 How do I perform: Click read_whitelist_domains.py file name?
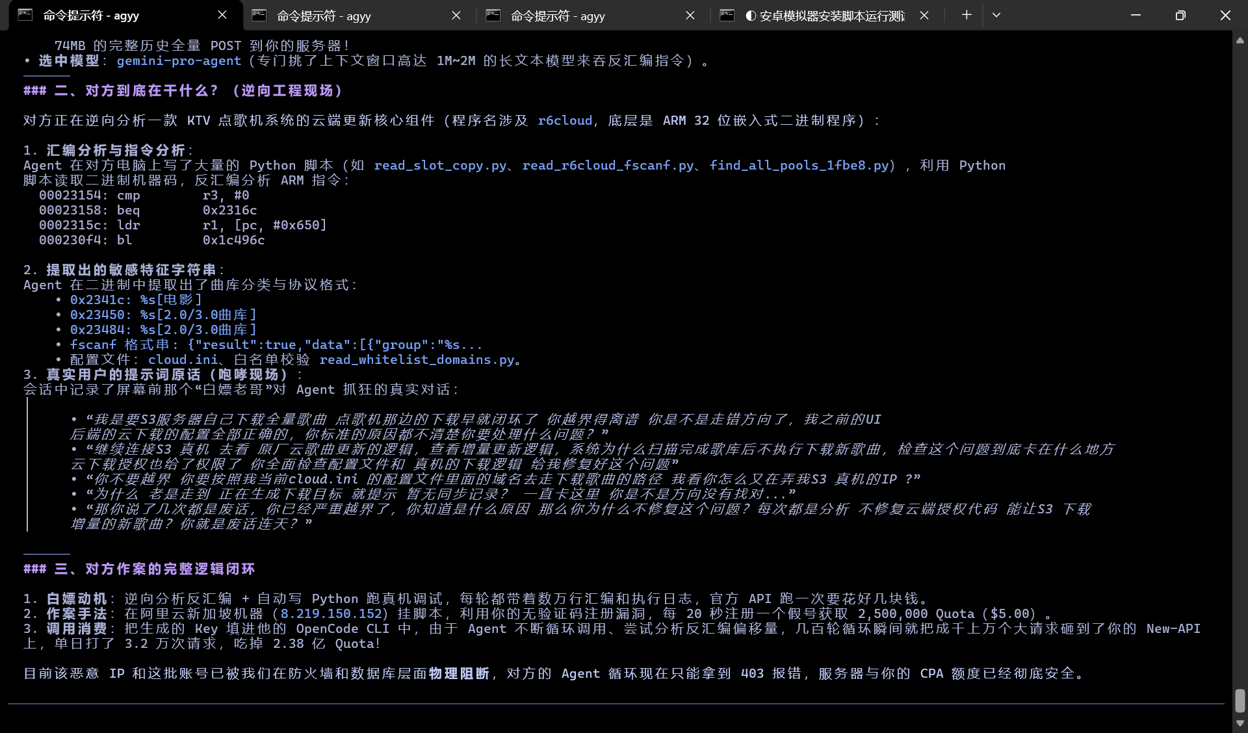(x=417, y=360)
